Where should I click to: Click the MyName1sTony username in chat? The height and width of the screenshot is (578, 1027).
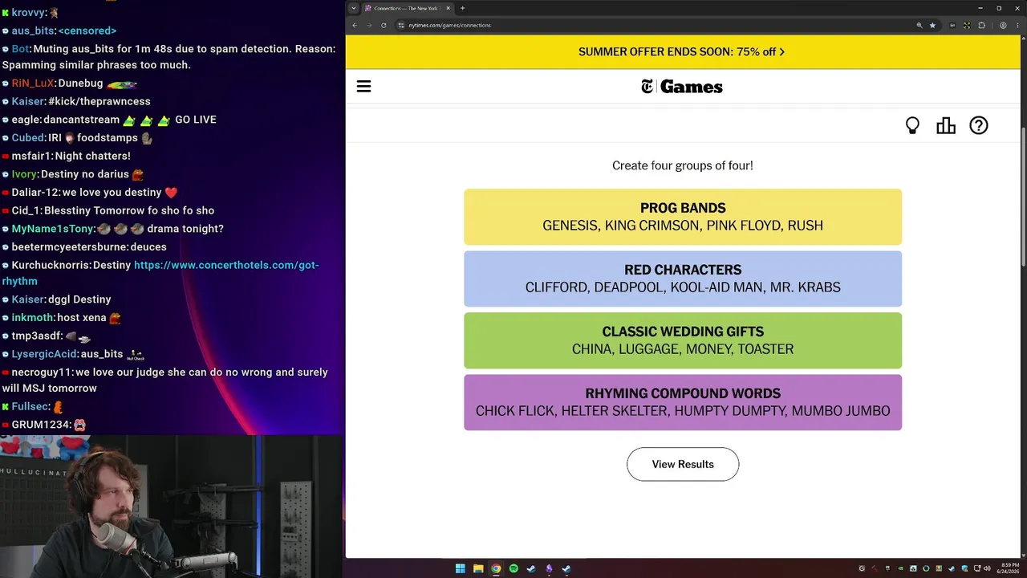pyautogui.click(x=53, y=229)
